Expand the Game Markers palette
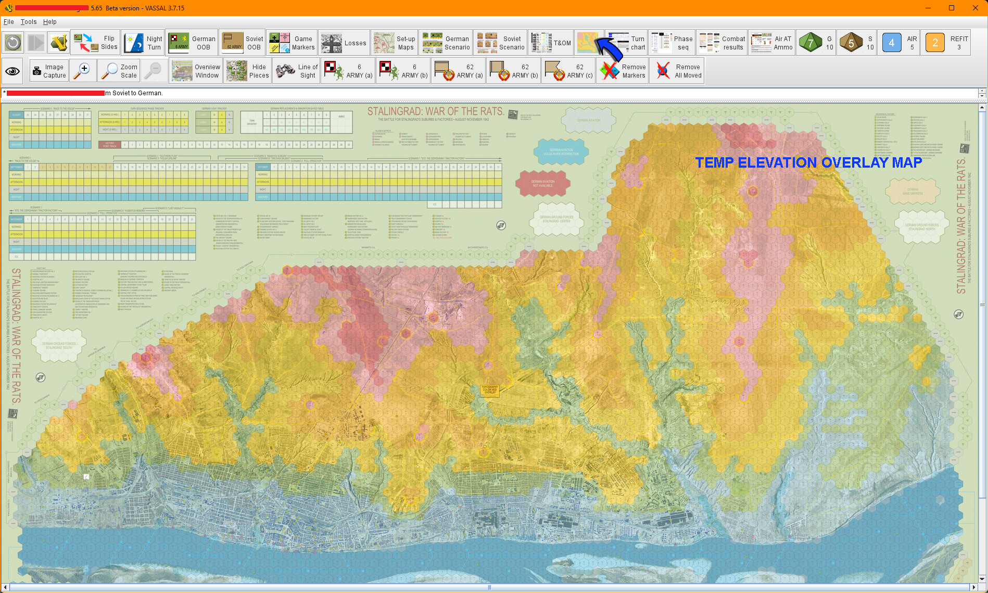The height and width of the screenshot is (593, 988). tap(292, 43)
